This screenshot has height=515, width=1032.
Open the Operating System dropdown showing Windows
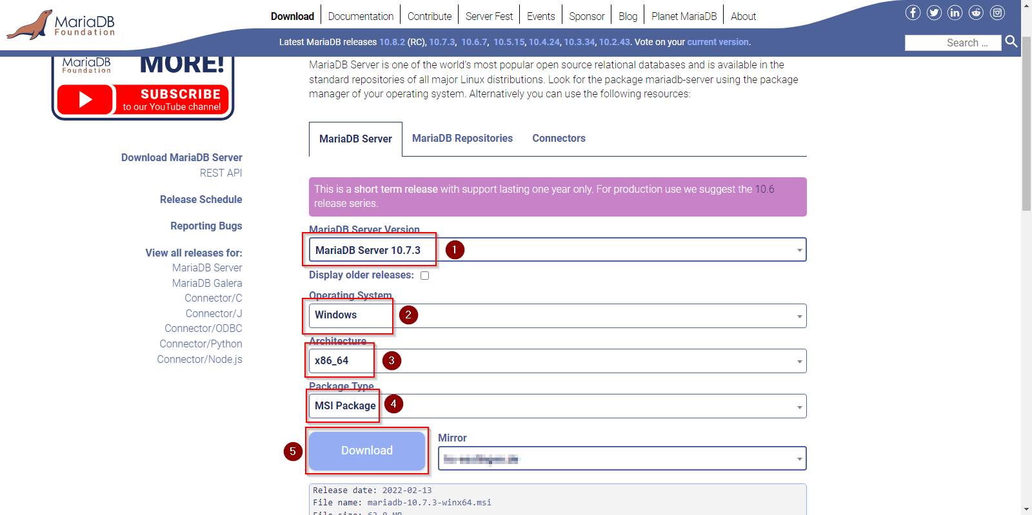(x=558, y=316)
